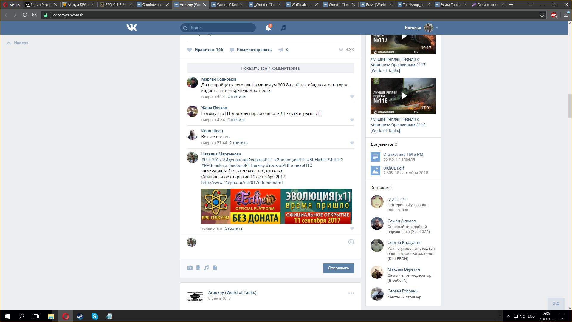Open Steam from the taskbar
Viewport: 572px width, 322px height.
click(x=80, y=316)
